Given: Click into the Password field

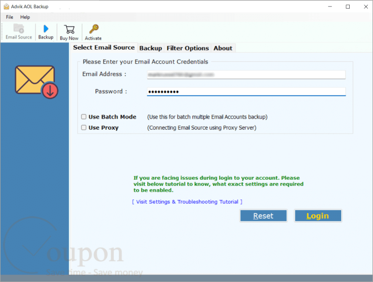Looking at the screenshot, I should point(246,92).
